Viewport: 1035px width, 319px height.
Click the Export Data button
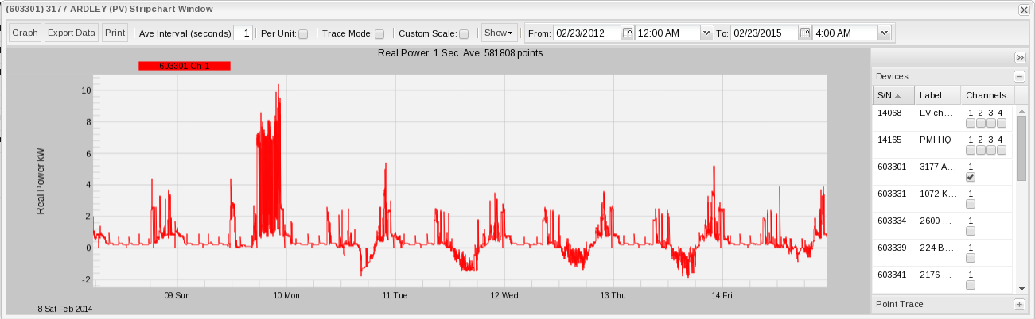(x=72, y=33)
